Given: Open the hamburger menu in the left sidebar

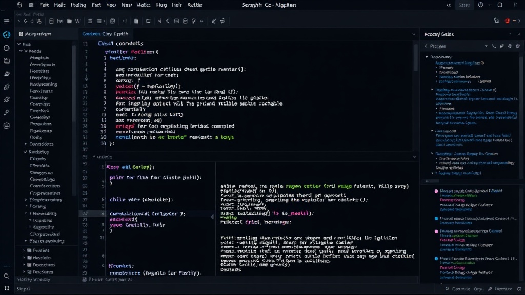Looking at the screenshot, I should (x=6, y=21).
